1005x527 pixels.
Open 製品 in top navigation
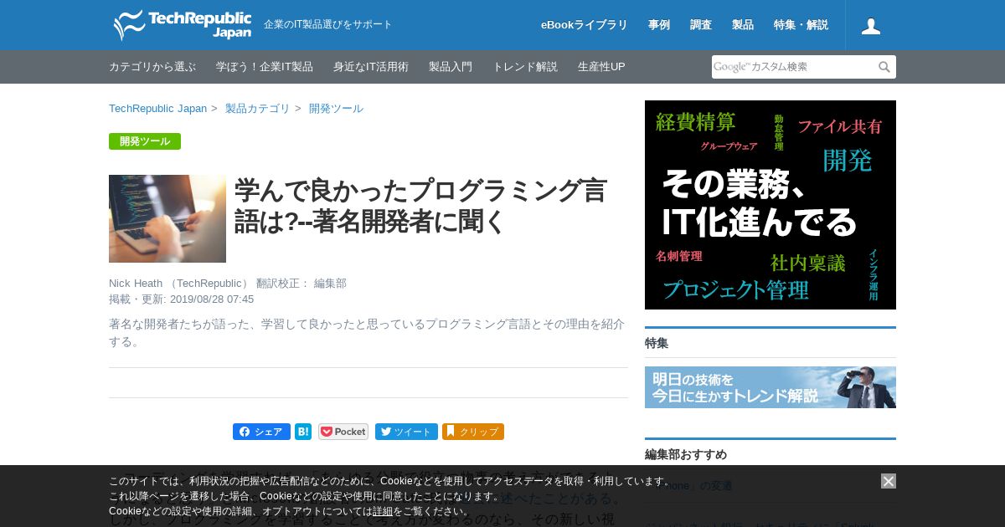coord(743,25)
